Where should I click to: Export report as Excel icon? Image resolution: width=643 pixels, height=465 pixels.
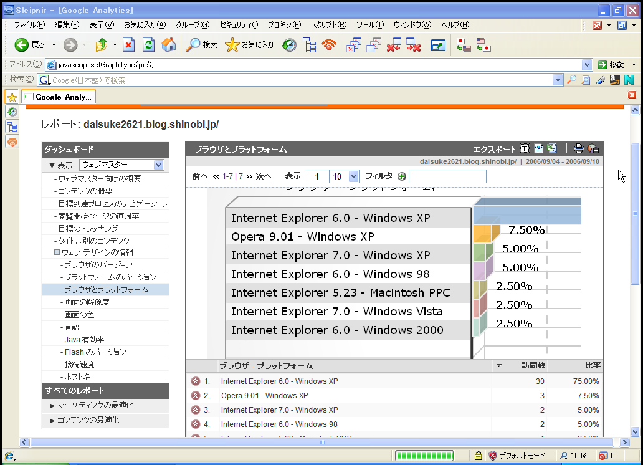click(552, 148)
